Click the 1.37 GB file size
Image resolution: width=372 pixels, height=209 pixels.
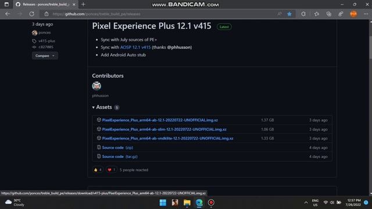267,120
